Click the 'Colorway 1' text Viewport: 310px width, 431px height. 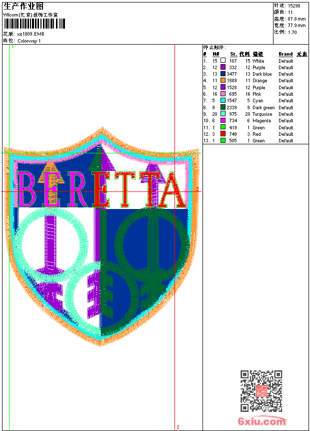click(29, 41)
